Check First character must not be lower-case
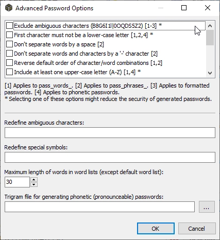Viewport: 220px width, 240px height. 9,35
